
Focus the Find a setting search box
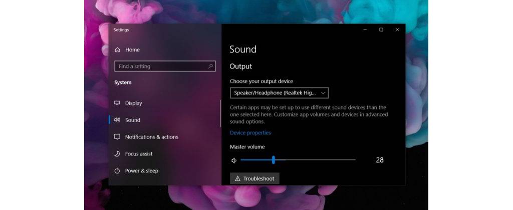(165, 66)
